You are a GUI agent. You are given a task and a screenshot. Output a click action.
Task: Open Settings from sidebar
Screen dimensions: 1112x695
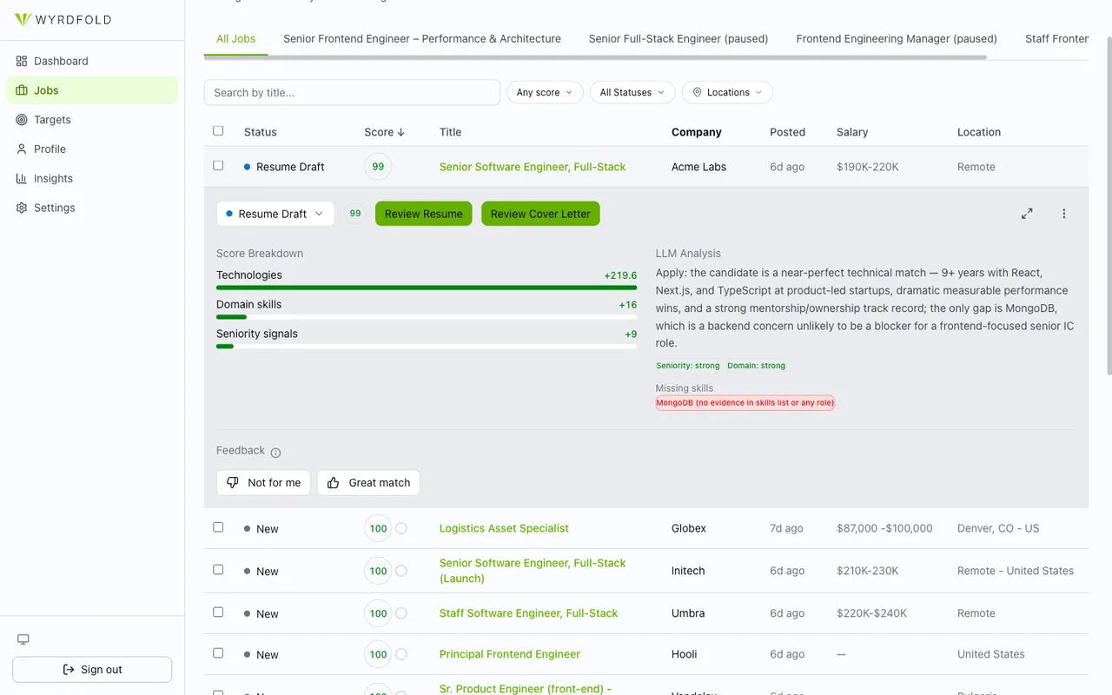tap(92, 208)
